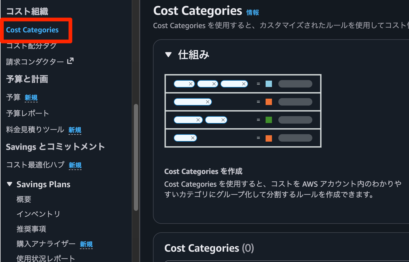409x262 pixels.
Task: Click the 情報 link beside Cost Categories heading
Action: tap(253, 12)
